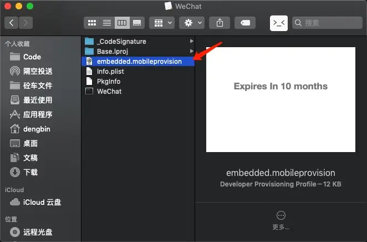This screenshot has width=367, height=242.
Task: Click the search field
Action: pyautogui.click(x=327, y=23)
